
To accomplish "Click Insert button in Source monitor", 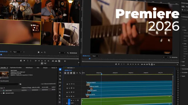I will (x=53, y=61).
